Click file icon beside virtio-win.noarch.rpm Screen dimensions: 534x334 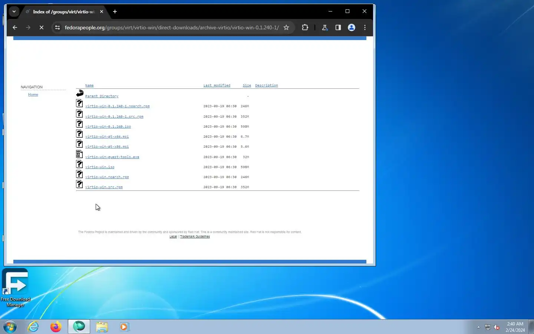point(80,174)
